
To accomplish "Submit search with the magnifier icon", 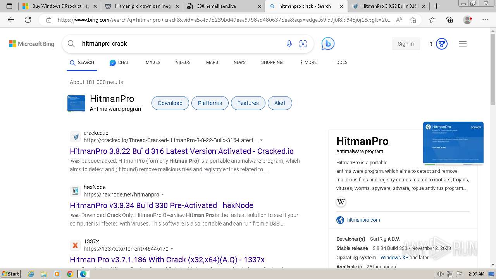I will click(x=71, y=44).
